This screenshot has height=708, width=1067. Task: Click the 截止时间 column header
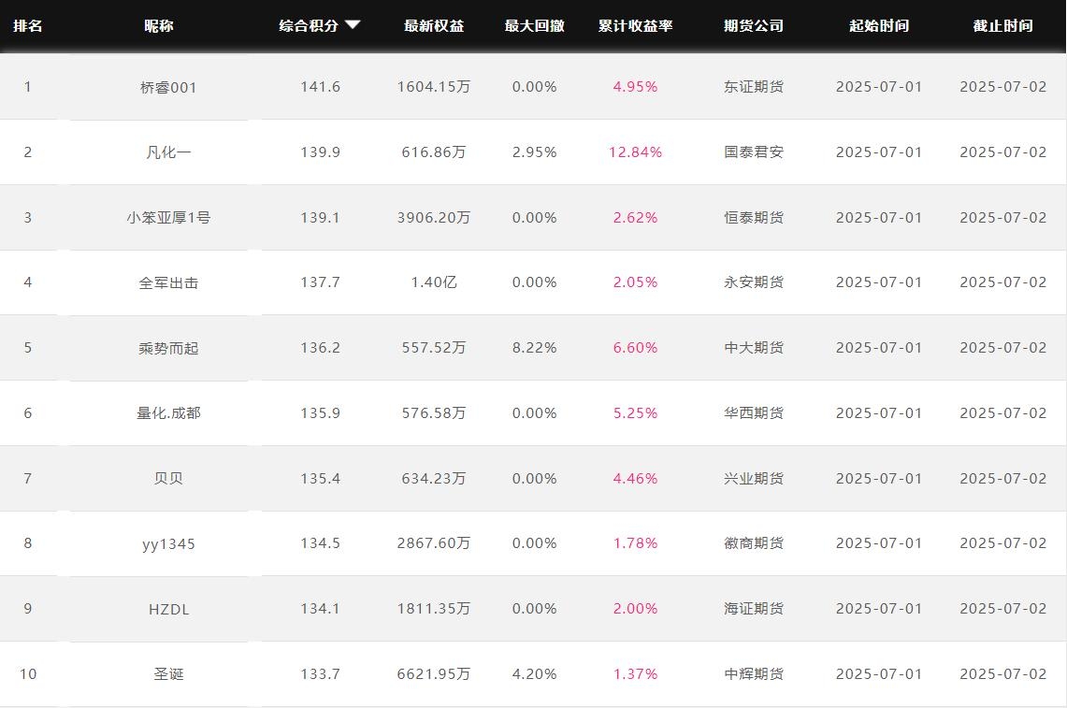(1003, 26)
